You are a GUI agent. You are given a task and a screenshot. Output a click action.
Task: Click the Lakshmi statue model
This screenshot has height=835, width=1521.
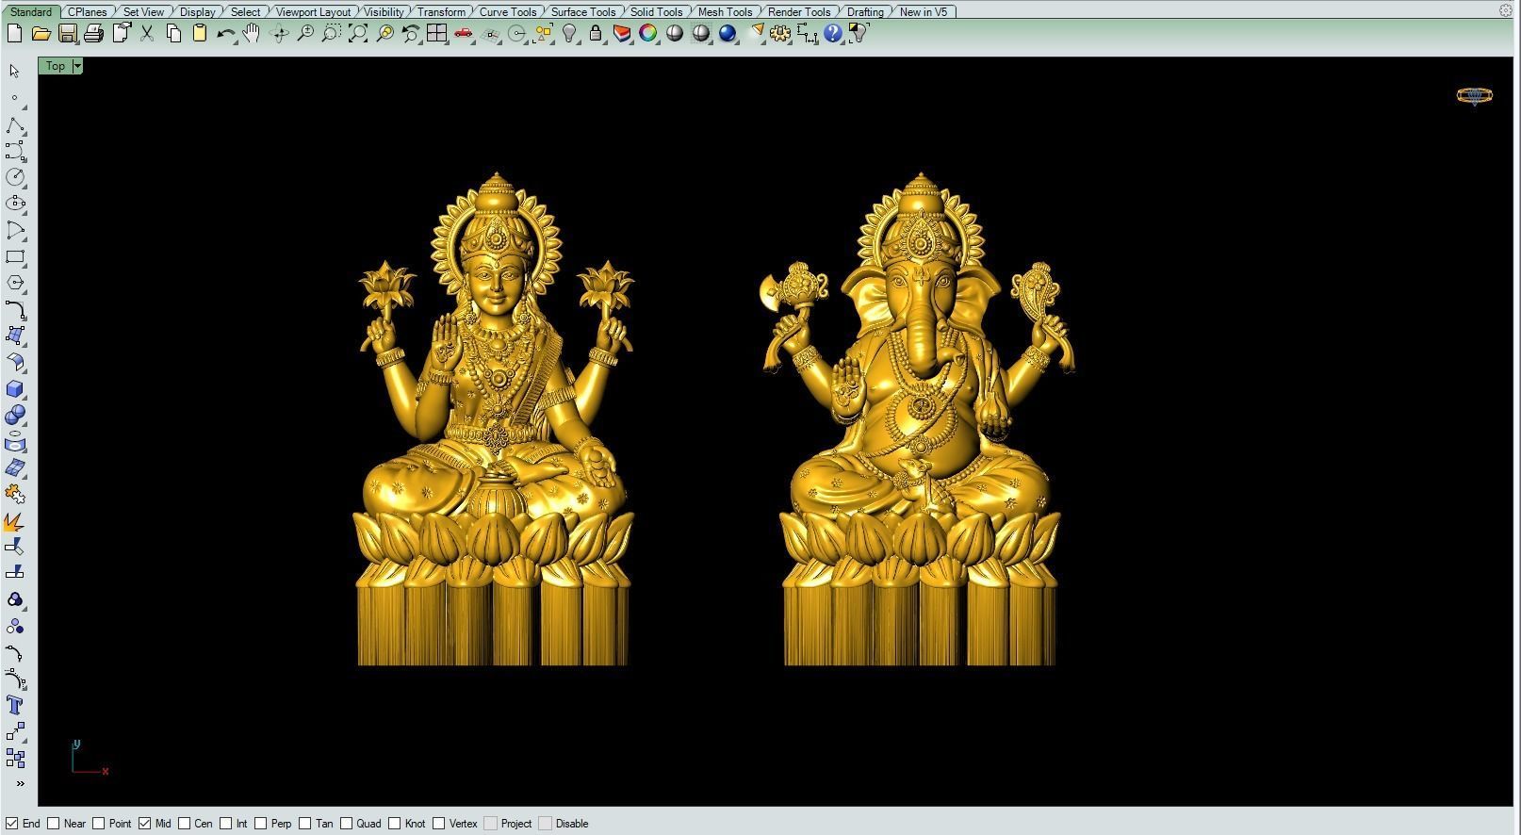click(496, 419)
